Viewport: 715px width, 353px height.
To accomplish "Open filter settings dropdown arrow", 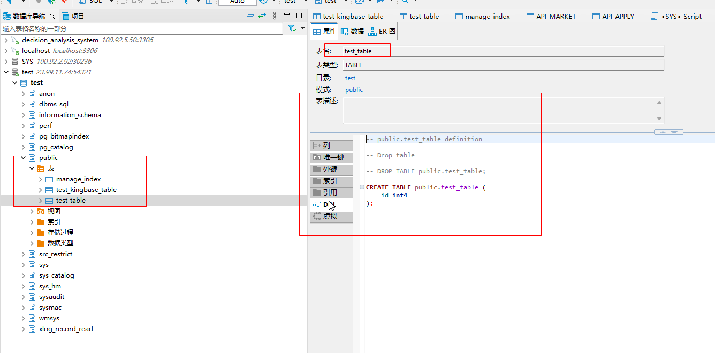I will tap(302, 28).
